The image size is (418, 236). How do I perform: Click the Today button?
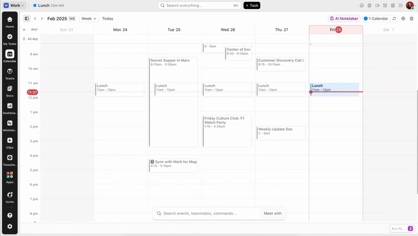[108, 18]
